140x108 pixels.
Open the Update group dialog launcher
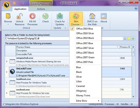65,28
